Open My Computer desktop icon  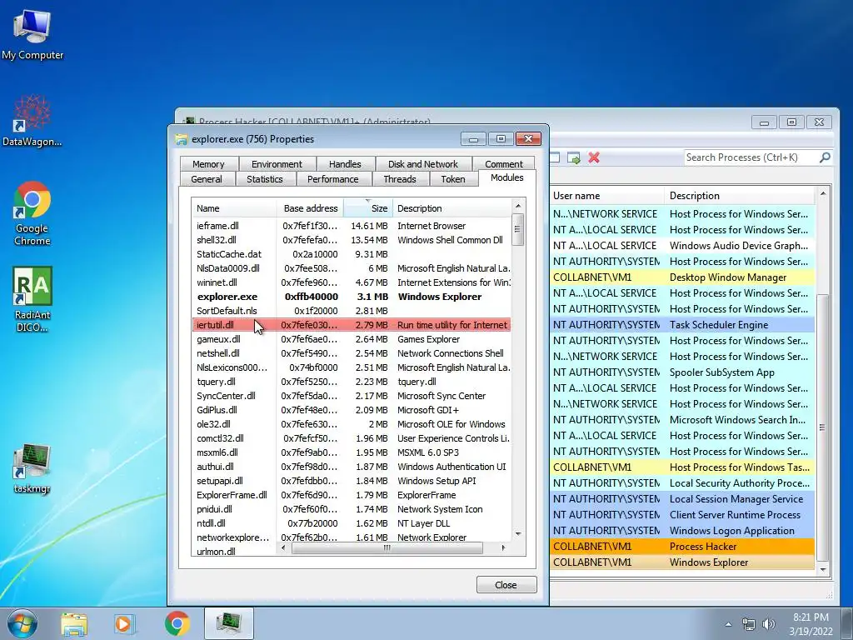[32, 34]
